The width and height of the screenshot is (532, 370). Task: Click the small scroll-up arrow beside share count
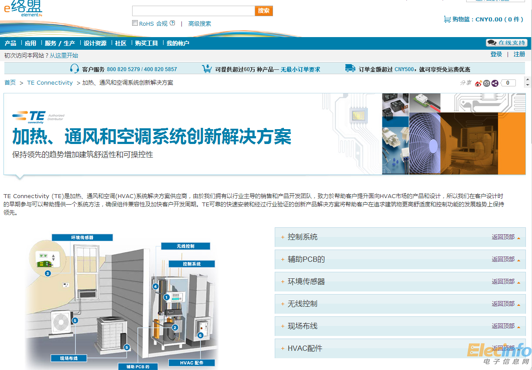coord(527,80)
